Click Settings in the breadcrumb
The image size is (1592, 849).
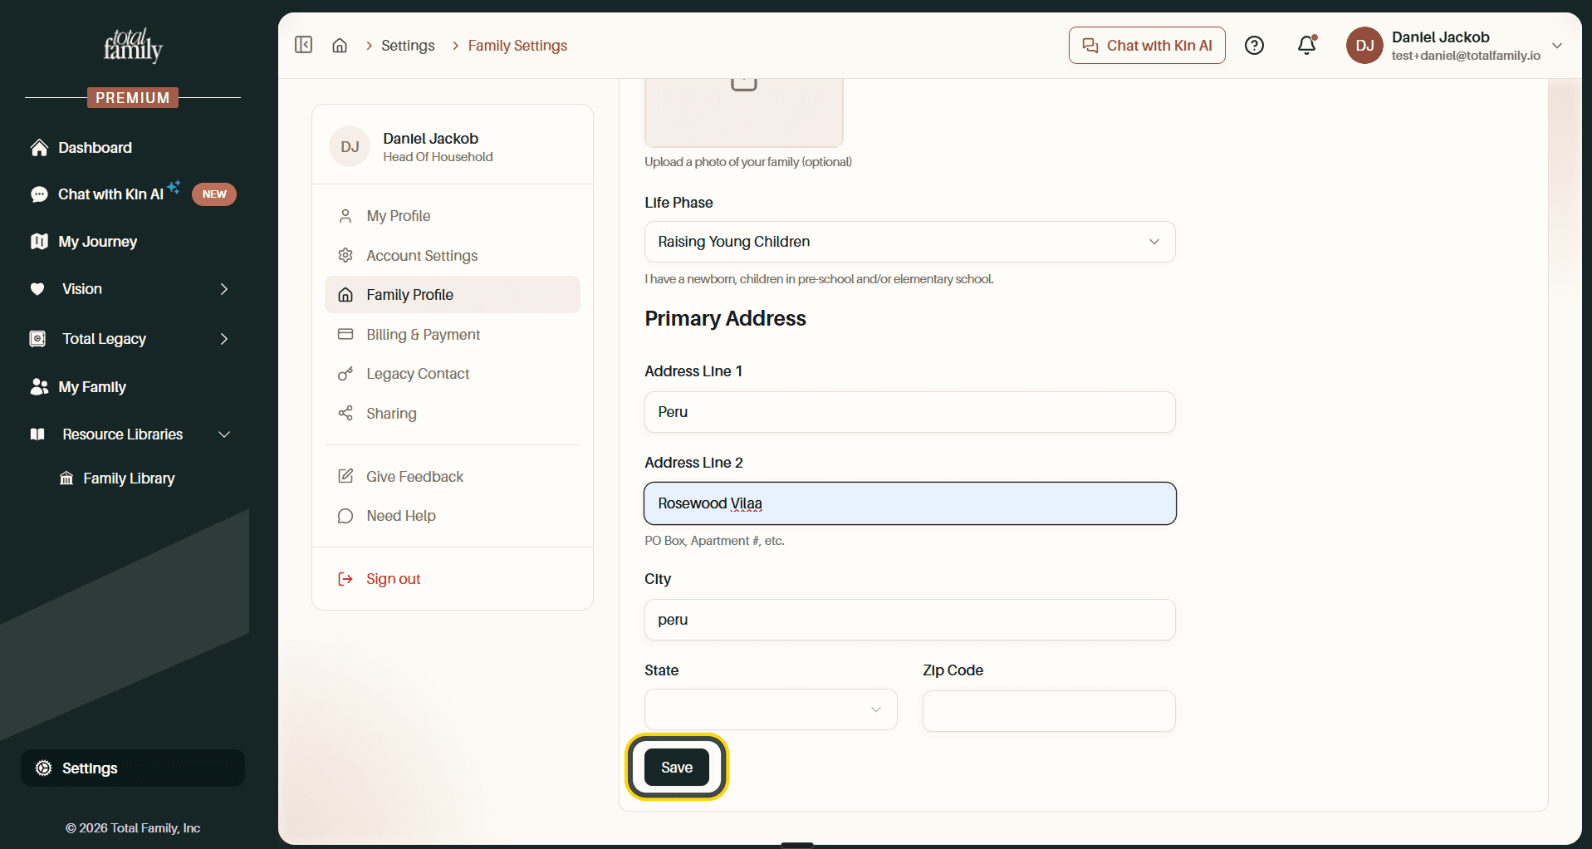tap(408, 46)
